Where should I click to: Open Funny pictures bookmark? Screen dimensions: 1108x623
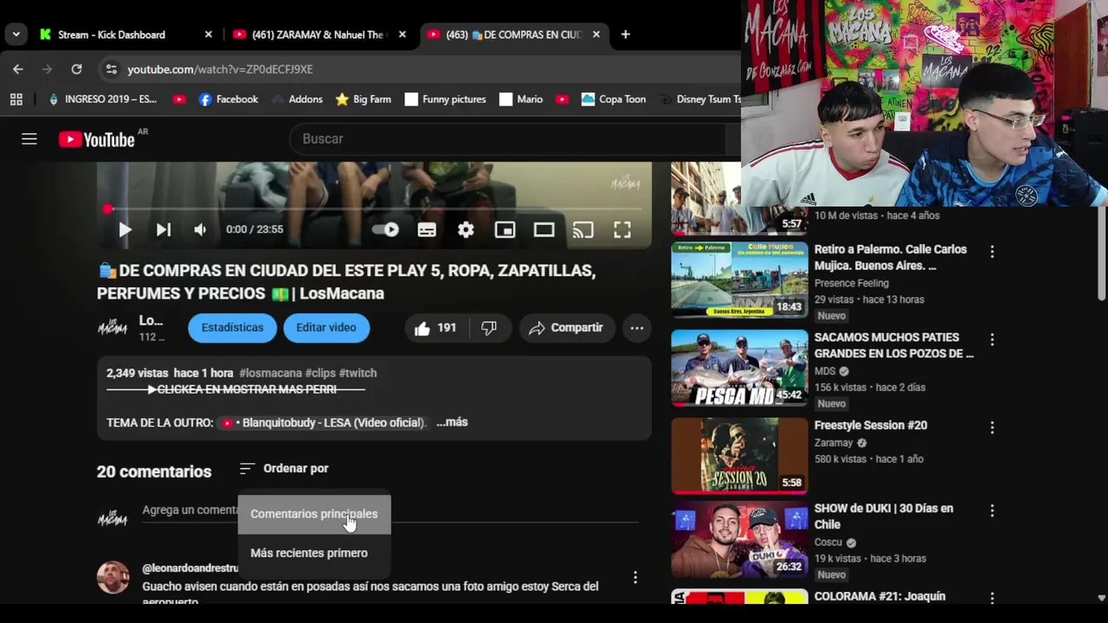pos(445,100)
